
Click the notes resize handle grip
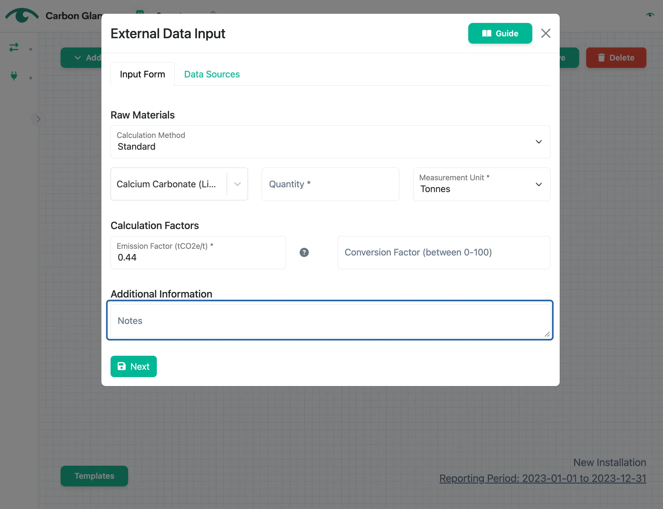(547, 334)
